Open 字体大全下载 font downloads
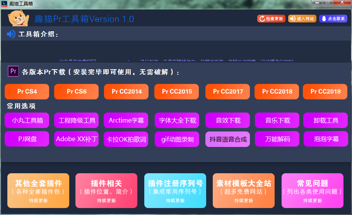Screen dimensions: 352x215 177,120
